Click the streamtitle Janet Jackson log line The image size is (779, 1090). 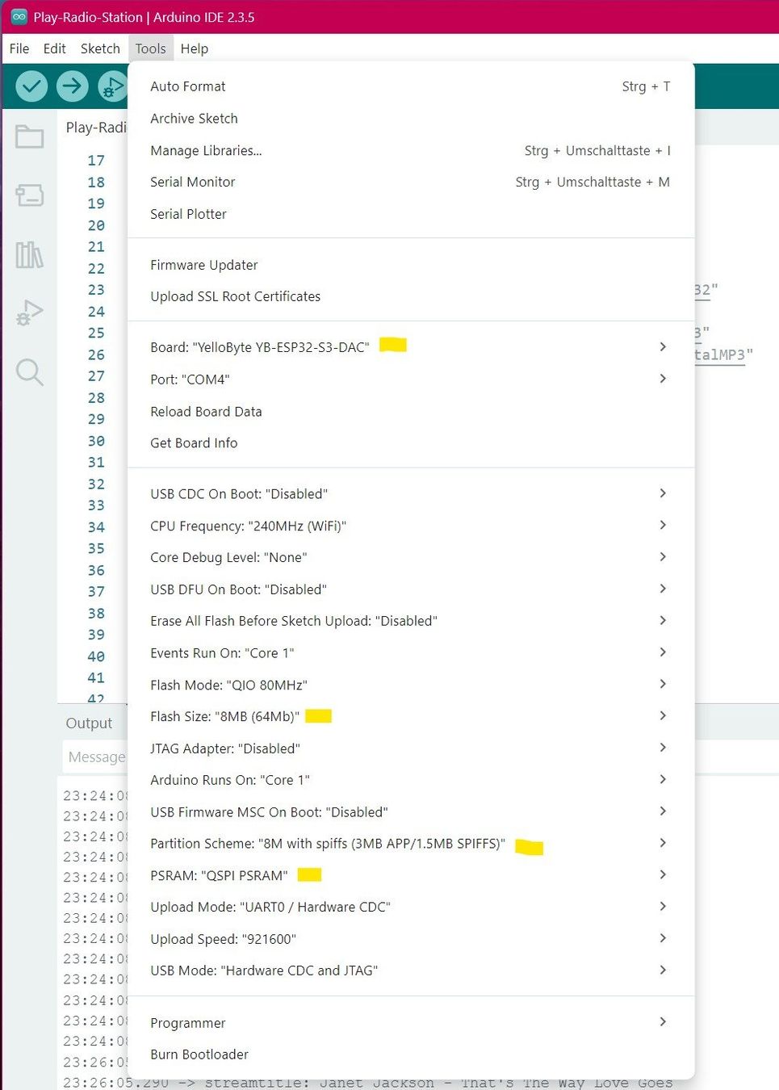point(368,1083)
